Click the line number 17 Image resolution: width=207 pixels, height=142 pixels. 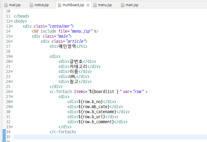[8, 46]
